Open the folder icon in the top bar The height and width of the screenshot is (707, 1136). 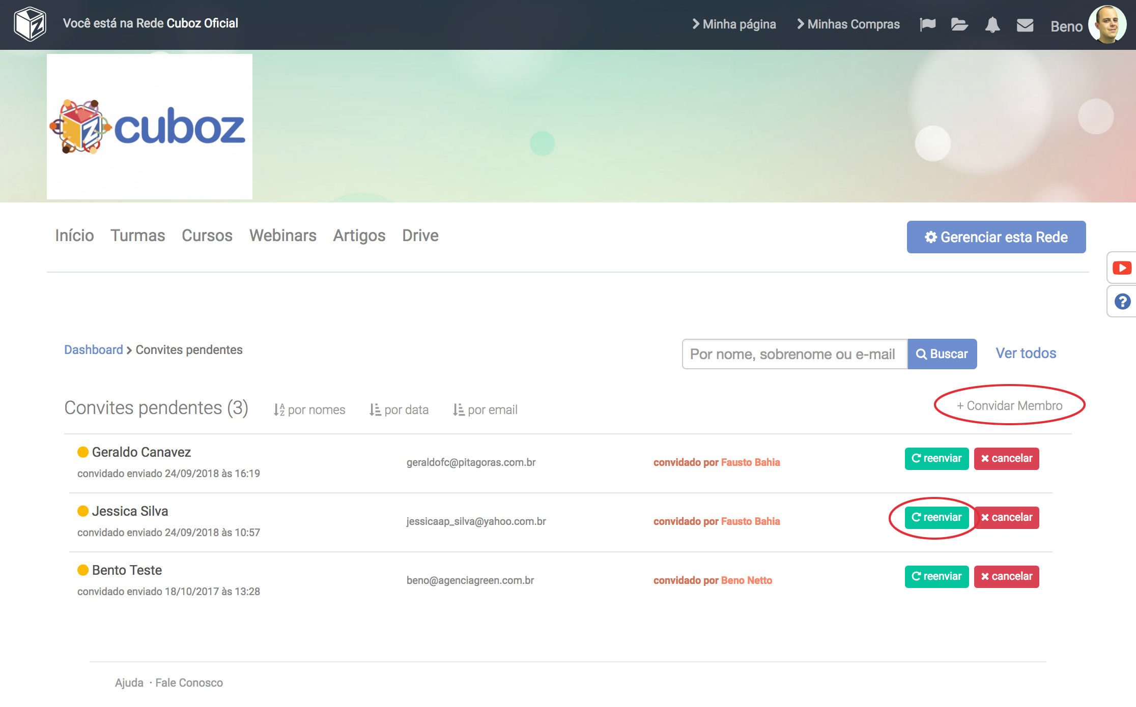959,24
